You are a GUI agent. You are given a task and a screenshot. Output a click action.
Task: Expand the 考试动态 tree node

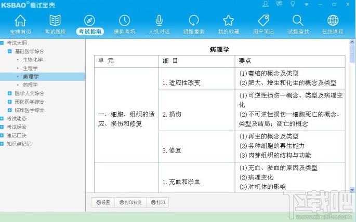(x=2, y=118)
